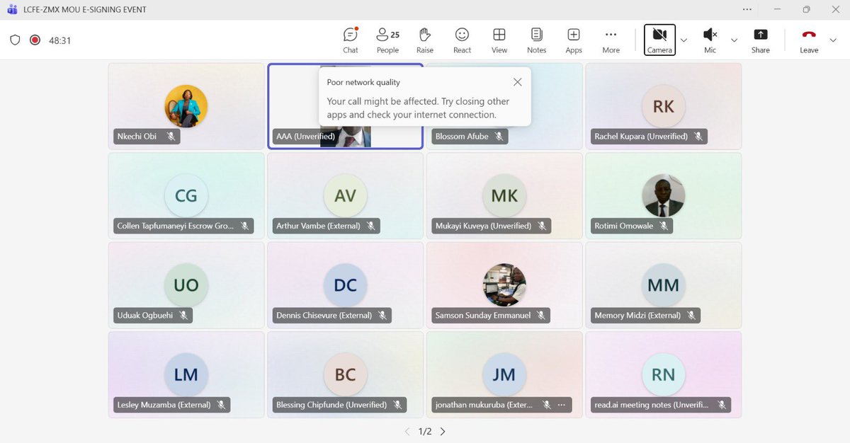
Task: Click muted mic icon on Blossom Afube
Action: point(499,136)
